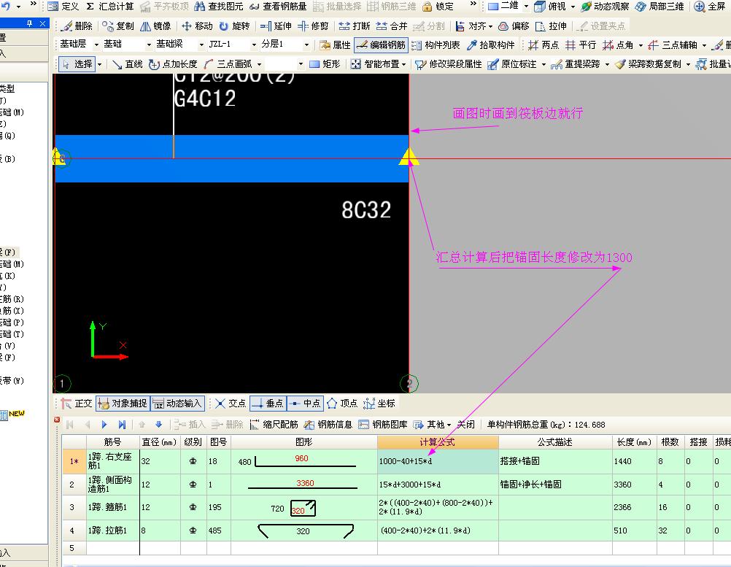Select the 点加长度 point-plus-length tool
Image resolution: width=731 pixels, height=567 pixels.
pos(173,64)
